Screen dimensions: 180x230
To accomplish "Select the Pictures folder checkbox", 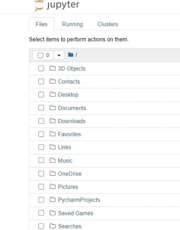I will (41, 187).
